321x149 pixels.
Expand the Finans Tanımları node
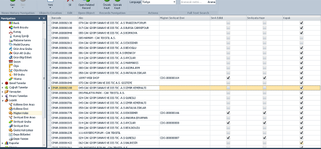click(x=2, y=96)
